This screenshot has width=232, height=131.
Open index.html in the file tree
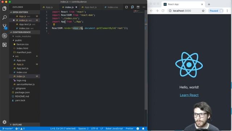click(x=24, y=48)
